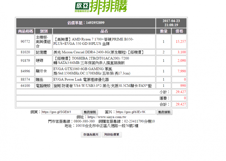The height and width of the screenshot is (161, 226).
Task: Select product code 88574
Action: click(25, 80)
